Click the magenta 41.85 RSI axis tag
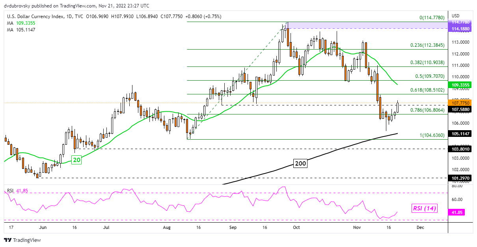Screen dimensions: 477x247 457,212
